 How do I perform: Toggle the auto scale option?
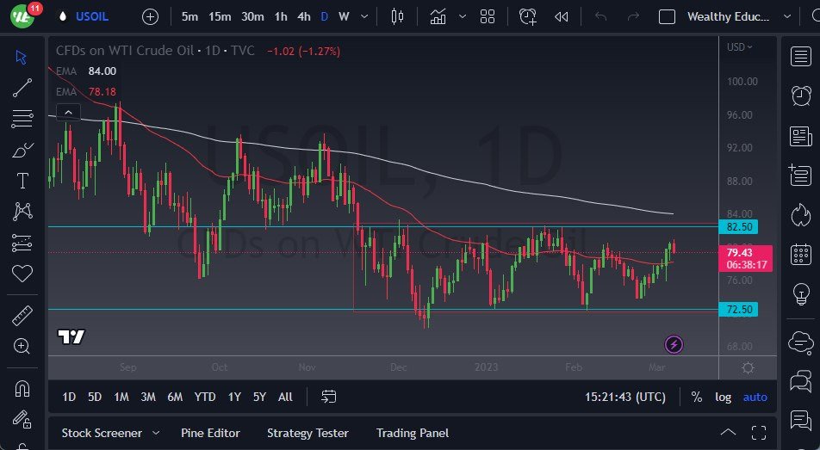755,397
